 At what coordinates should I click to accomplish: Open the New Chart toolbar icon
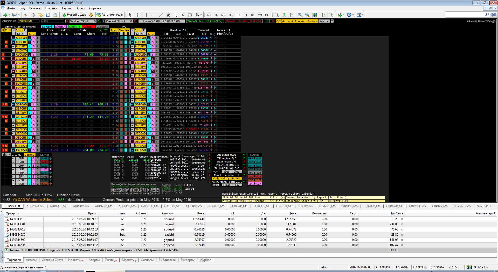click(x=5, y=15)
